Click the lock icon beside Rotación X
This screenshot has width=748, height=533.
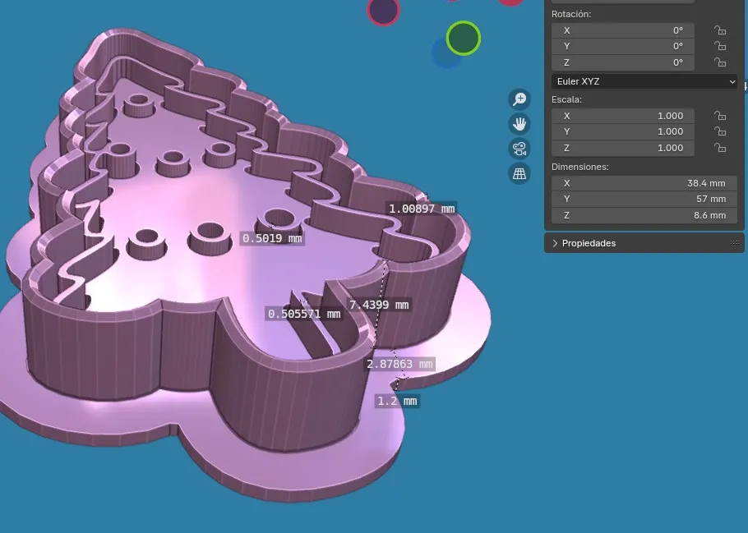point(719,30)
